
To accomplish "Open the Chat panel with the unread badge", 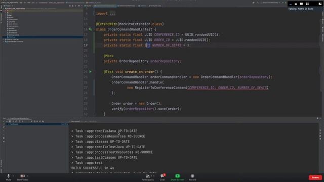I will [x=163, y=177].
